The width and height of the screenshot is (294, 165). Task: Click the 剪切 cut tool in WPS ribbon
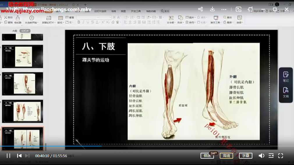[8, 17]
